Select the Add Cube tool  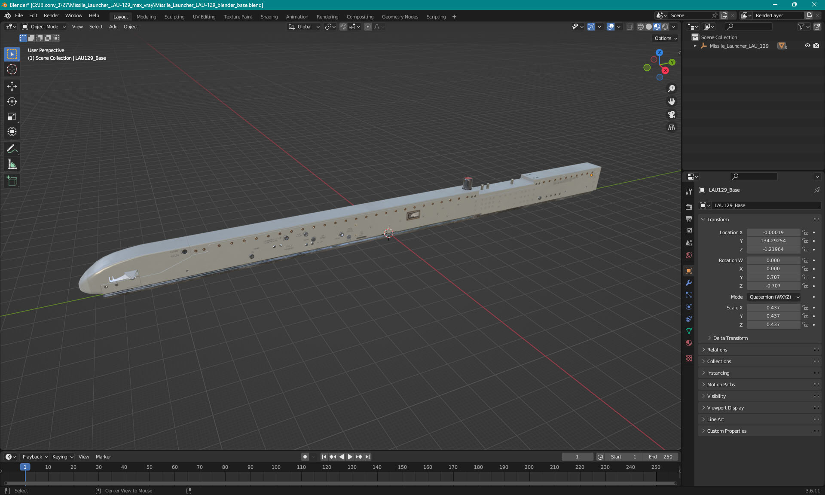(x=12, y=181)
